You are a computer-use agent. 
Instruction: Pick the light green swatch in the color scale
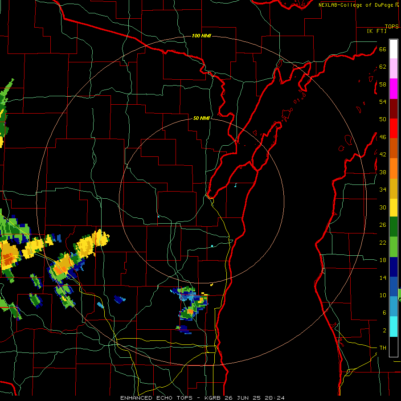(393, 247)
